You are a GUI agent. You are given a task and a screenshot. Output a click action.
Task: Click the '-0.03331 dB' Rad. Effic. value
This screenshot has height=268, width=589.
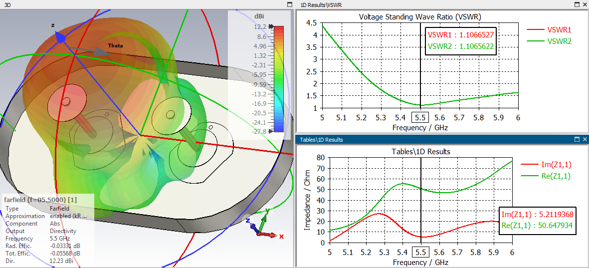point(64,246)
